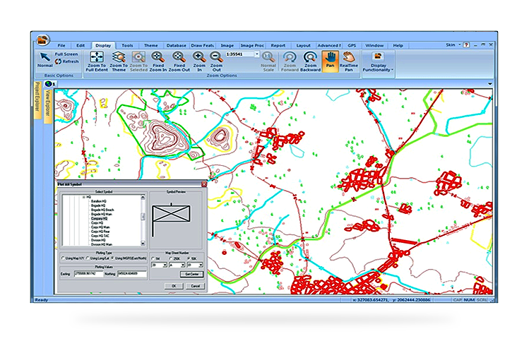Screen dimensions: 529x353
Task: Click the Easting input field
Action: [88, 274]
